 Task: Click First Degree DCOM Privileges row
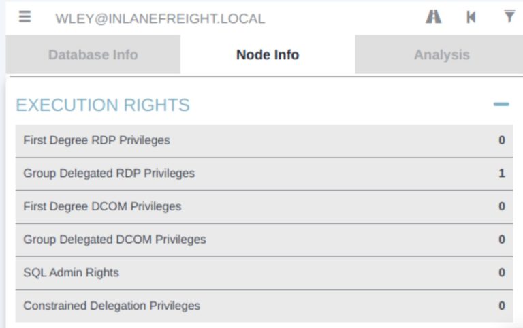[x=102, y=206]
